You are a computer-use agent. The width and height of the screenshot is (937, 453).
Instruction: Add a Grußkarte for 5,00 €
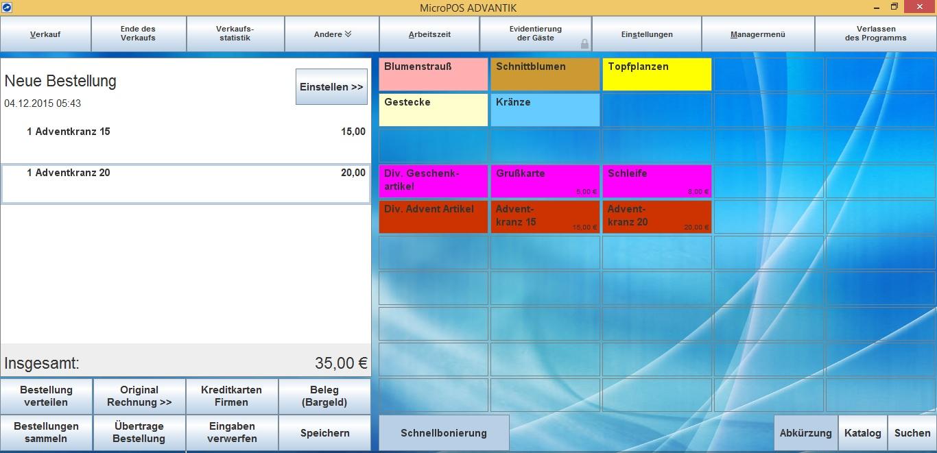point(545,181)
